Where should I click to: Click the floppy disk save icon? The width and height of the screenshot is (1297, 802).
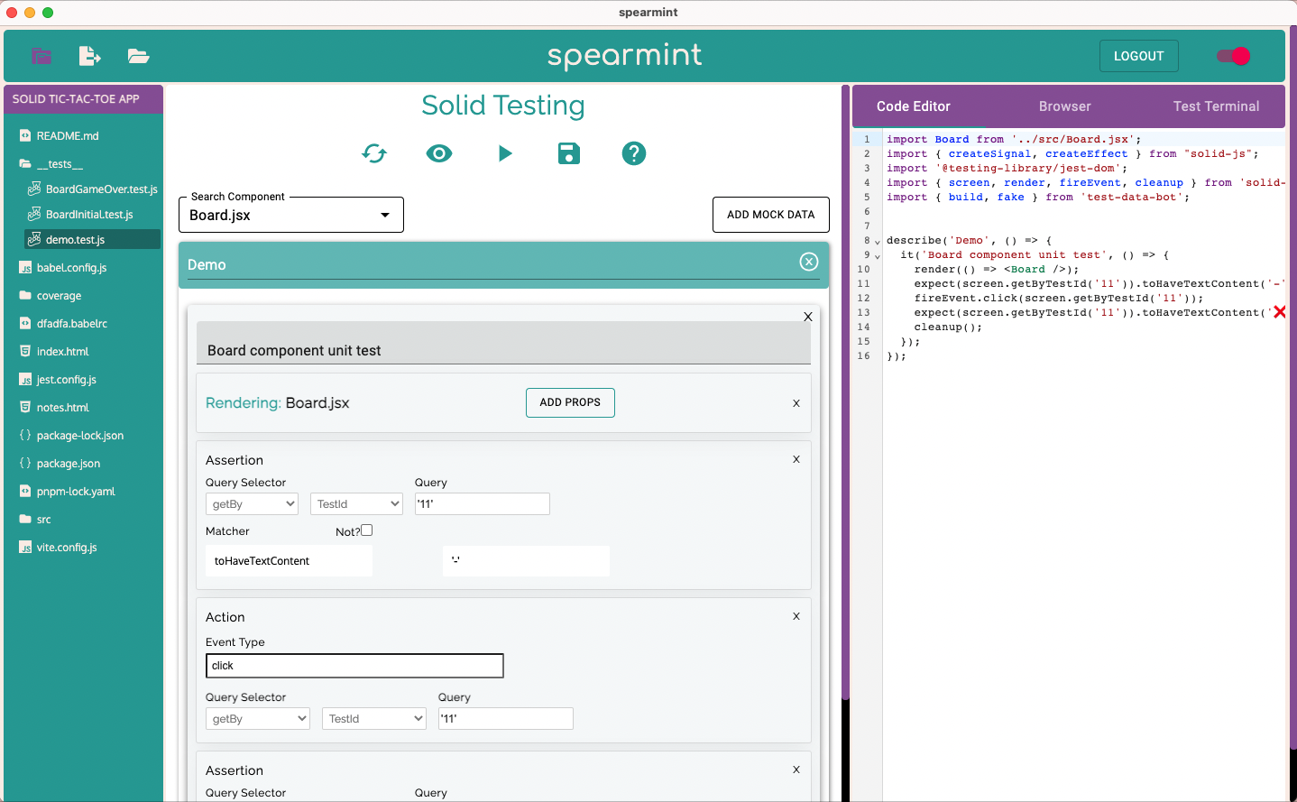point(569,153)
